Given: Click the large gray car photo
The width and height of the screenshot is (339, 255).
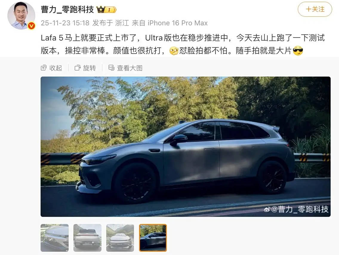Looking at the screenshot, I should point(186,147).
